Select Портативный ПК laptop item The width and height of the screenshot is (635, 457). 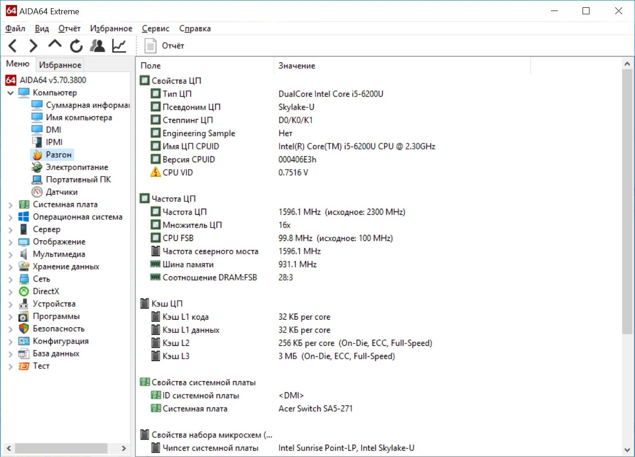71,179
